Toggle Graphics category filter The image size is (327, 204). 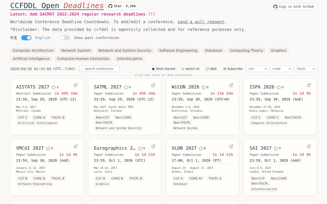(x=279, y=50)
